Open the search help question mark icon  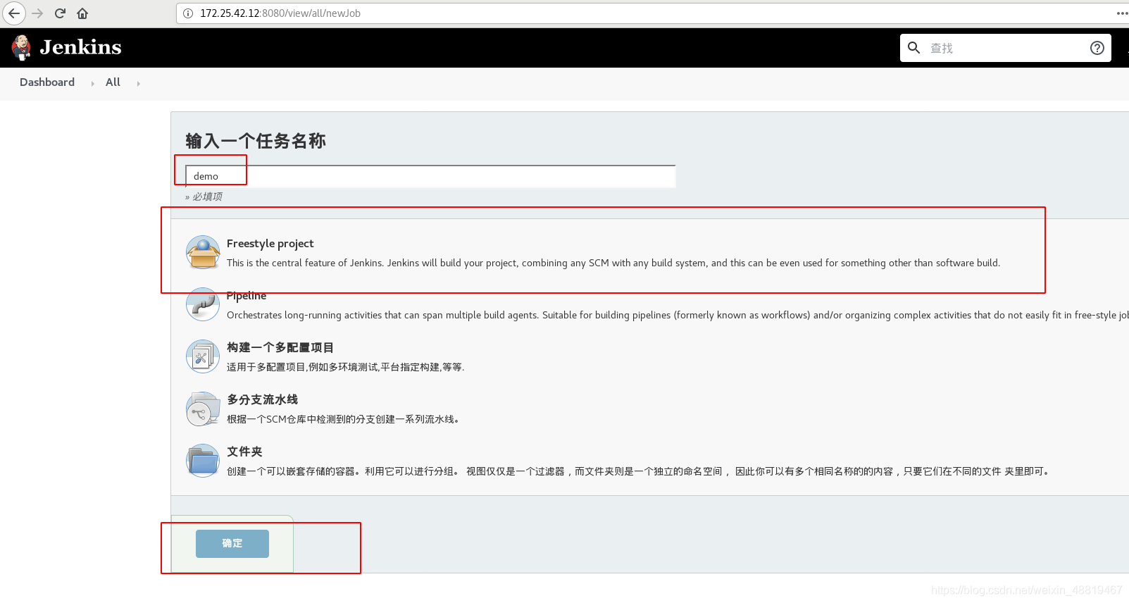(1097, 48)
